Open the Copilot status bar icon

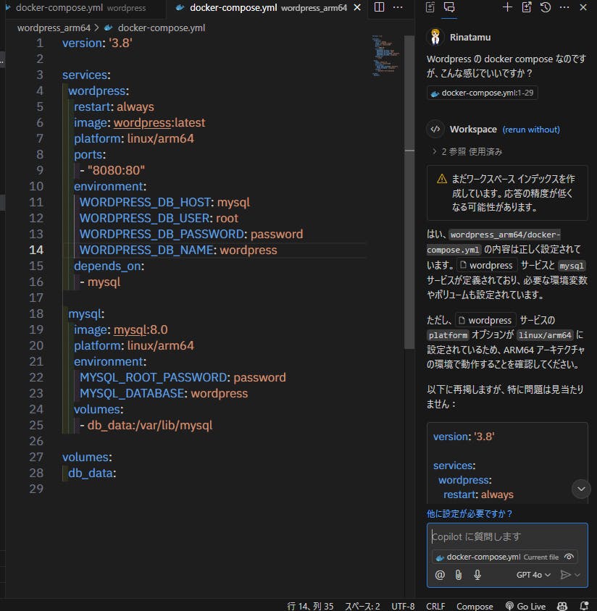(562, 606)
